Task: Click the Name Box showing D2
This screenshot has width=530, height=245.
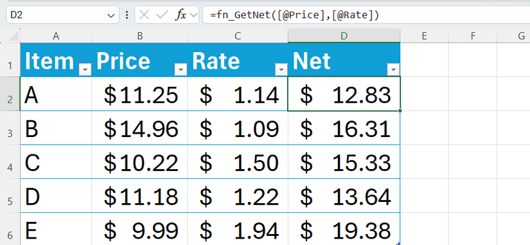Action: pyautogui.click(x=62, y=15)
